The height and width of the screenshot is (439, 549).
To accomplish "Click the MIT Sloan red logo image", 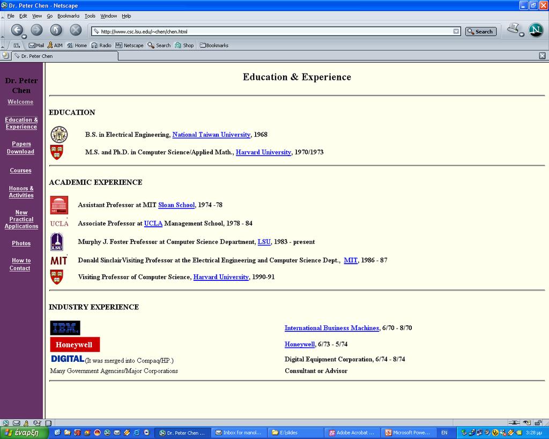I will tap(59, 205).
